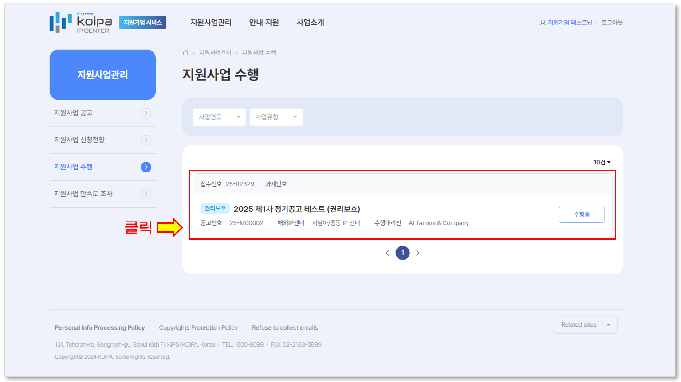681x382 pixels.
Task: Open the 10건 page-size dropdown
Action: point(602,162)
